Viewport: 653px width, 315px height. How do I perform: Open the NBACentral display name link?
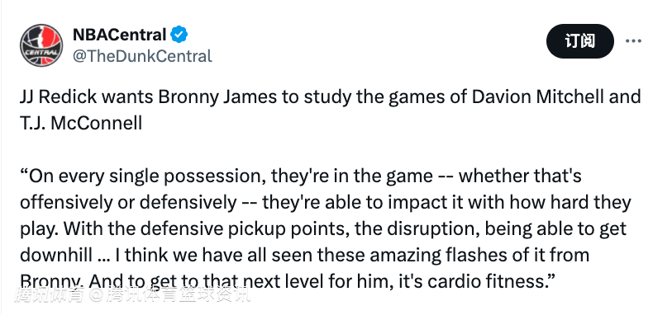[120, 35]
